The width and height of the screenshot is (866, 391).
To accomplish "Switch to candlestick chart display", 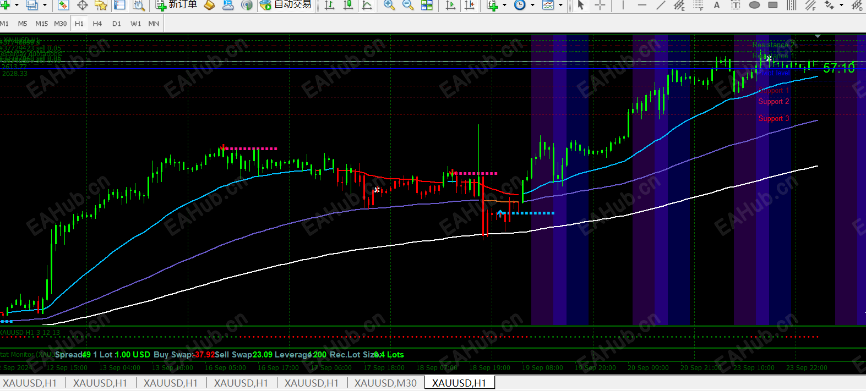I will click(x=348, y=5).
